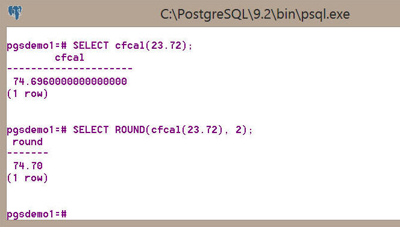Click the dashed separator under cfcal header
The height and width of the screenshot is (227, 400).
70,69
